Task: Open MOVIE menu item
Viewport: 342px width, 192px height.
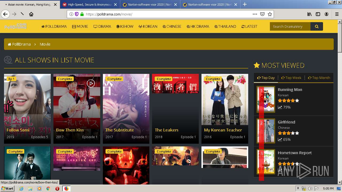Action: (x=80, y=26)
